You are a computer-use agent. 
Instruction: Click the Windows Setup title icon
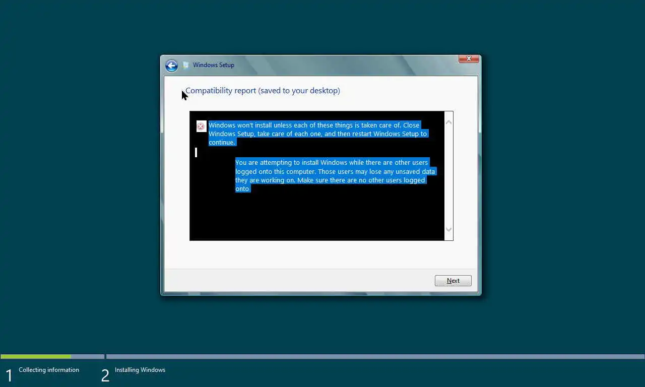pyautogui.click(x=185, y=65)
